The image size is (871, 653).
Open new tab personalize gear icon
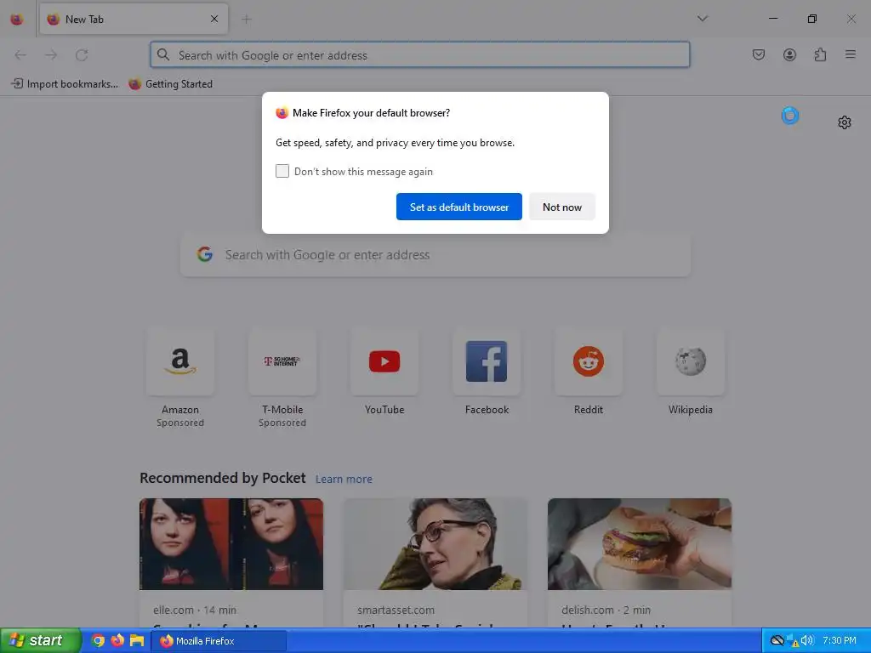[x=845, y=122]
